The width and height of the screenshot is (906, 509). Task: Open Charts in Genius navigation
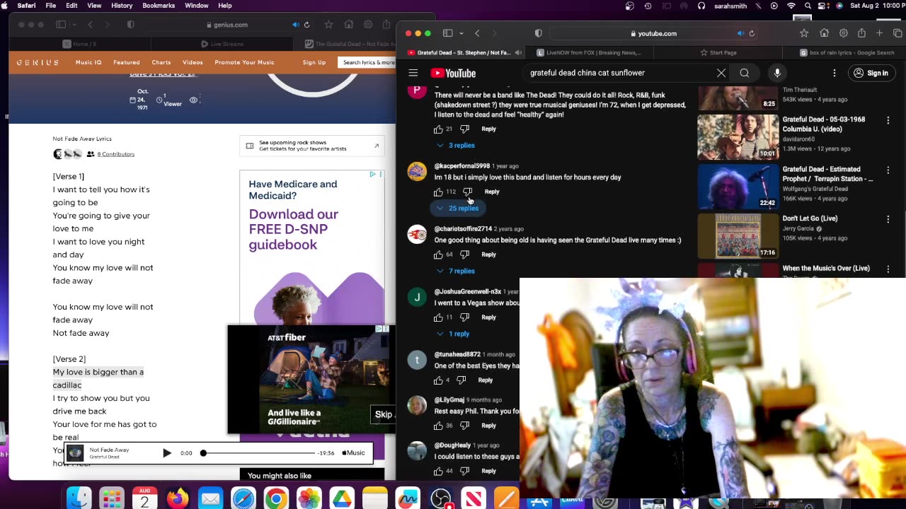tap(161, 62)
